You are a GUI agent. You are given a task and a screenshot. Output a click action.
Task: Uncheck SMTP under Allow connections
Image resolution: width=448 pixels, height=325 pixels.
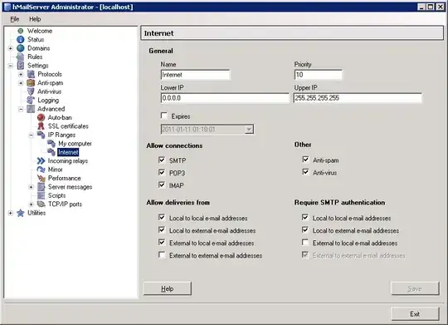[x=162, y=160]
